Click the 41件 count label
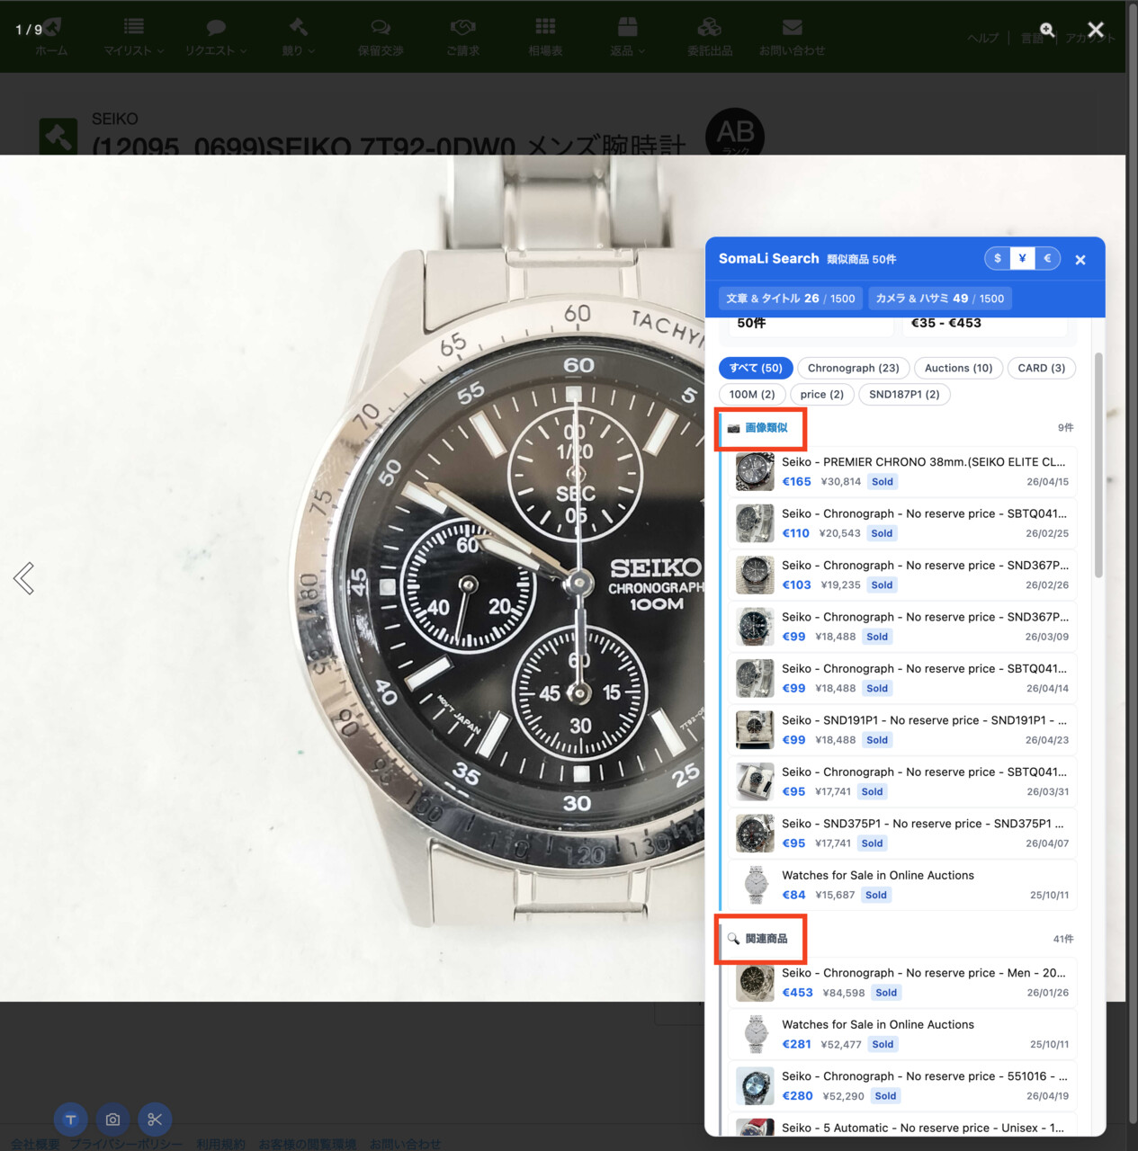Image resolution: width=1138 pixels, height=1151 pixels. (1063, 939)
